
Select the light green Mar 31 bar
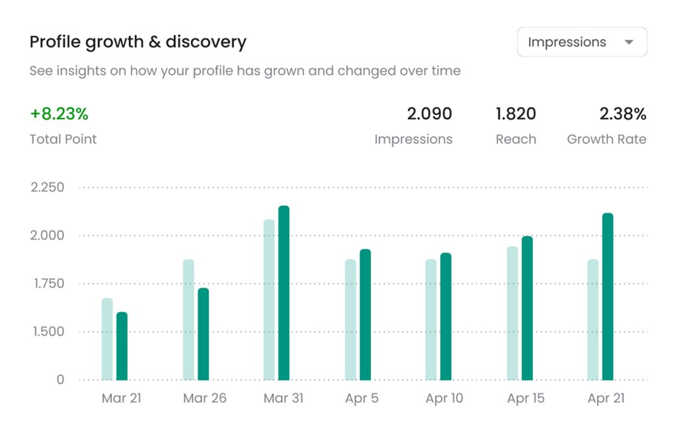[269, 299]
